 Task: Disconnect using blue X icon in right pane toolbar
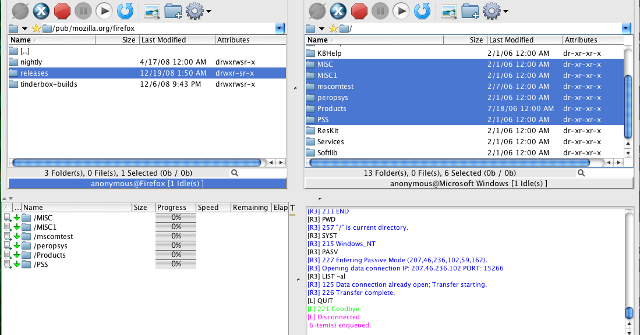tap(338, 11)
